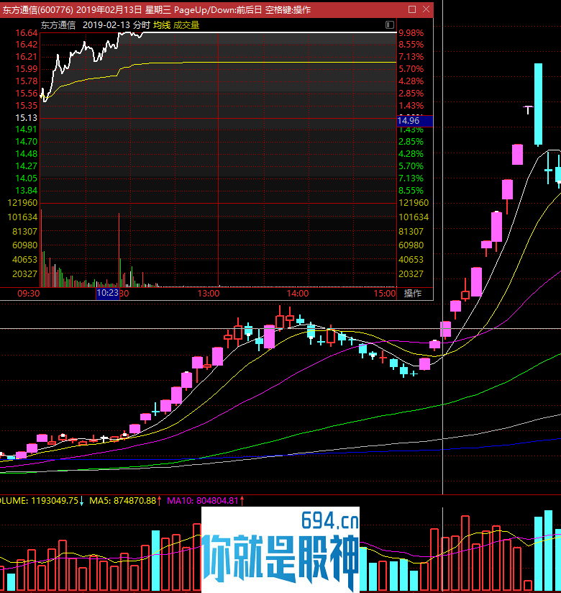Open the 操作 menu button
This screenshot has height=593, width=561.
click(x=412, y=293)
